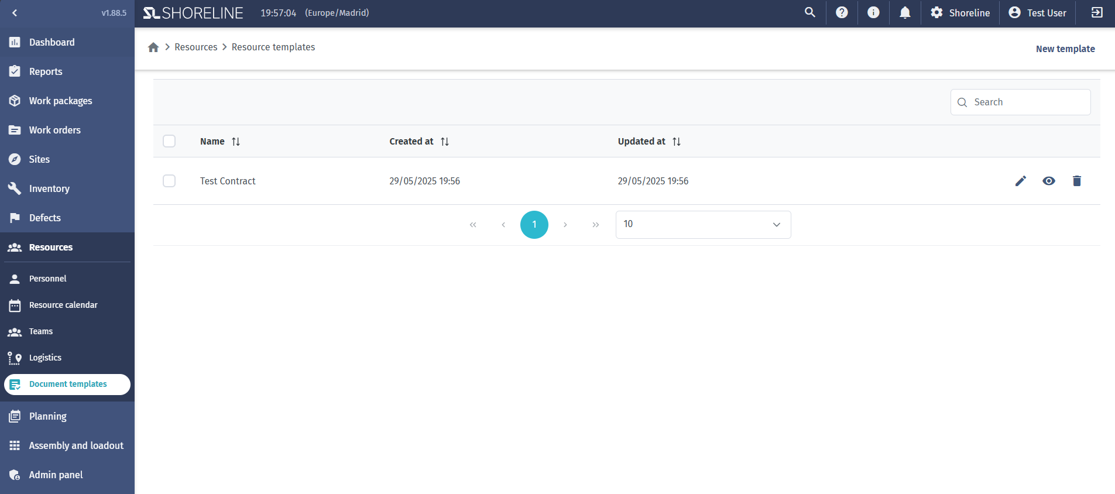Click the Resource templates breadcrumb
This screenshot has width=1115, height=494.
[273, 47]
